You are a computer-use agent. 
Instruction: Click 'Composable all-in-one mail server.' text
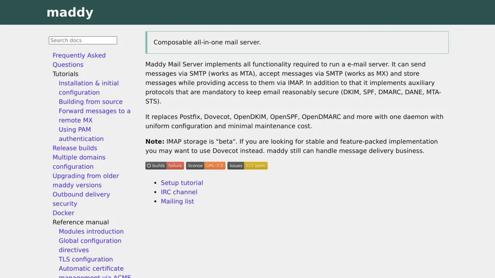click(207, 42)
